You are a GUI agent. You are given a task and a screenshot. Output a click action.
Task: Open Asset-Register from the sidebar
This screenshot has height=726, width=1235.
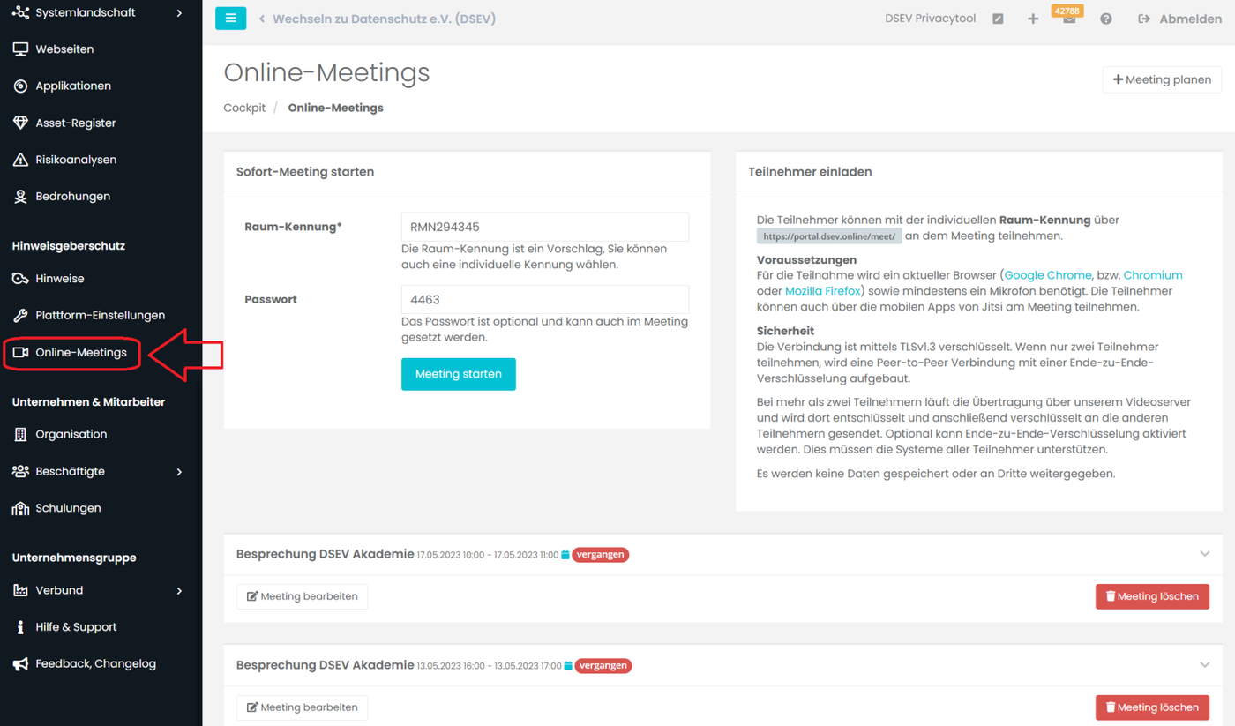pyautogui.click(x=76, y=123)
